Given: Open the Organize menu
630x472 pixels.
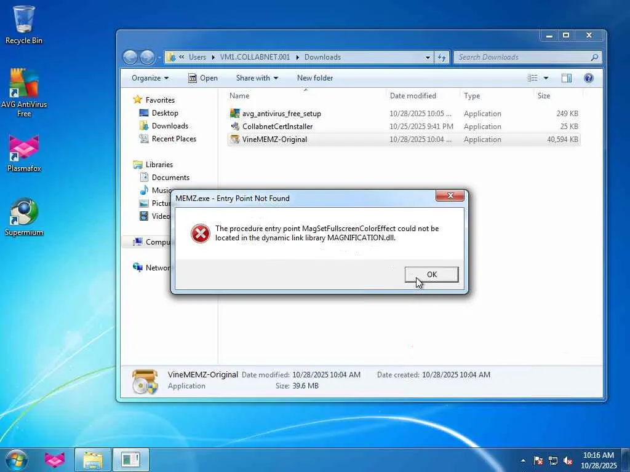Looking at the screenshot, I should tap(150, 78).
